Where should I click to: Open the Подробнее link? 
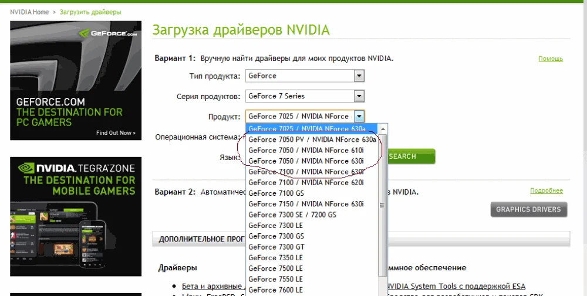(x=546, y=190)
